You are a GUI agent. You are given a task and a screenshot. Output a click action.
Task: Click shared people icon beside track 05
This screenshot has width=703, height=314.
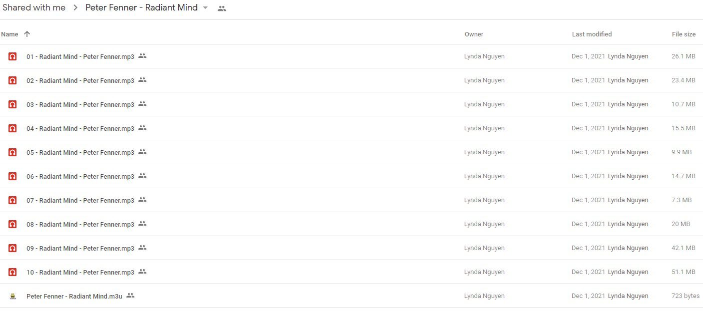(142, 152)
